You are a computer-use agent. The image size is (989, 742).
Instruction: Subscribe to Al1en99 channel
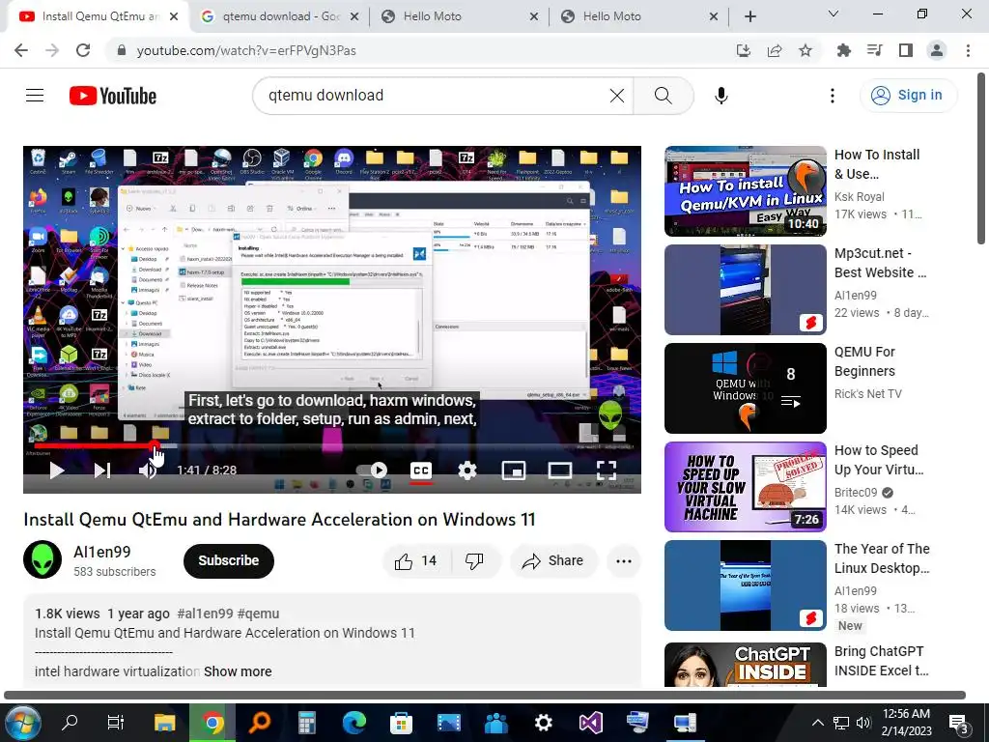pyautogui.click(x=228, y=561)
